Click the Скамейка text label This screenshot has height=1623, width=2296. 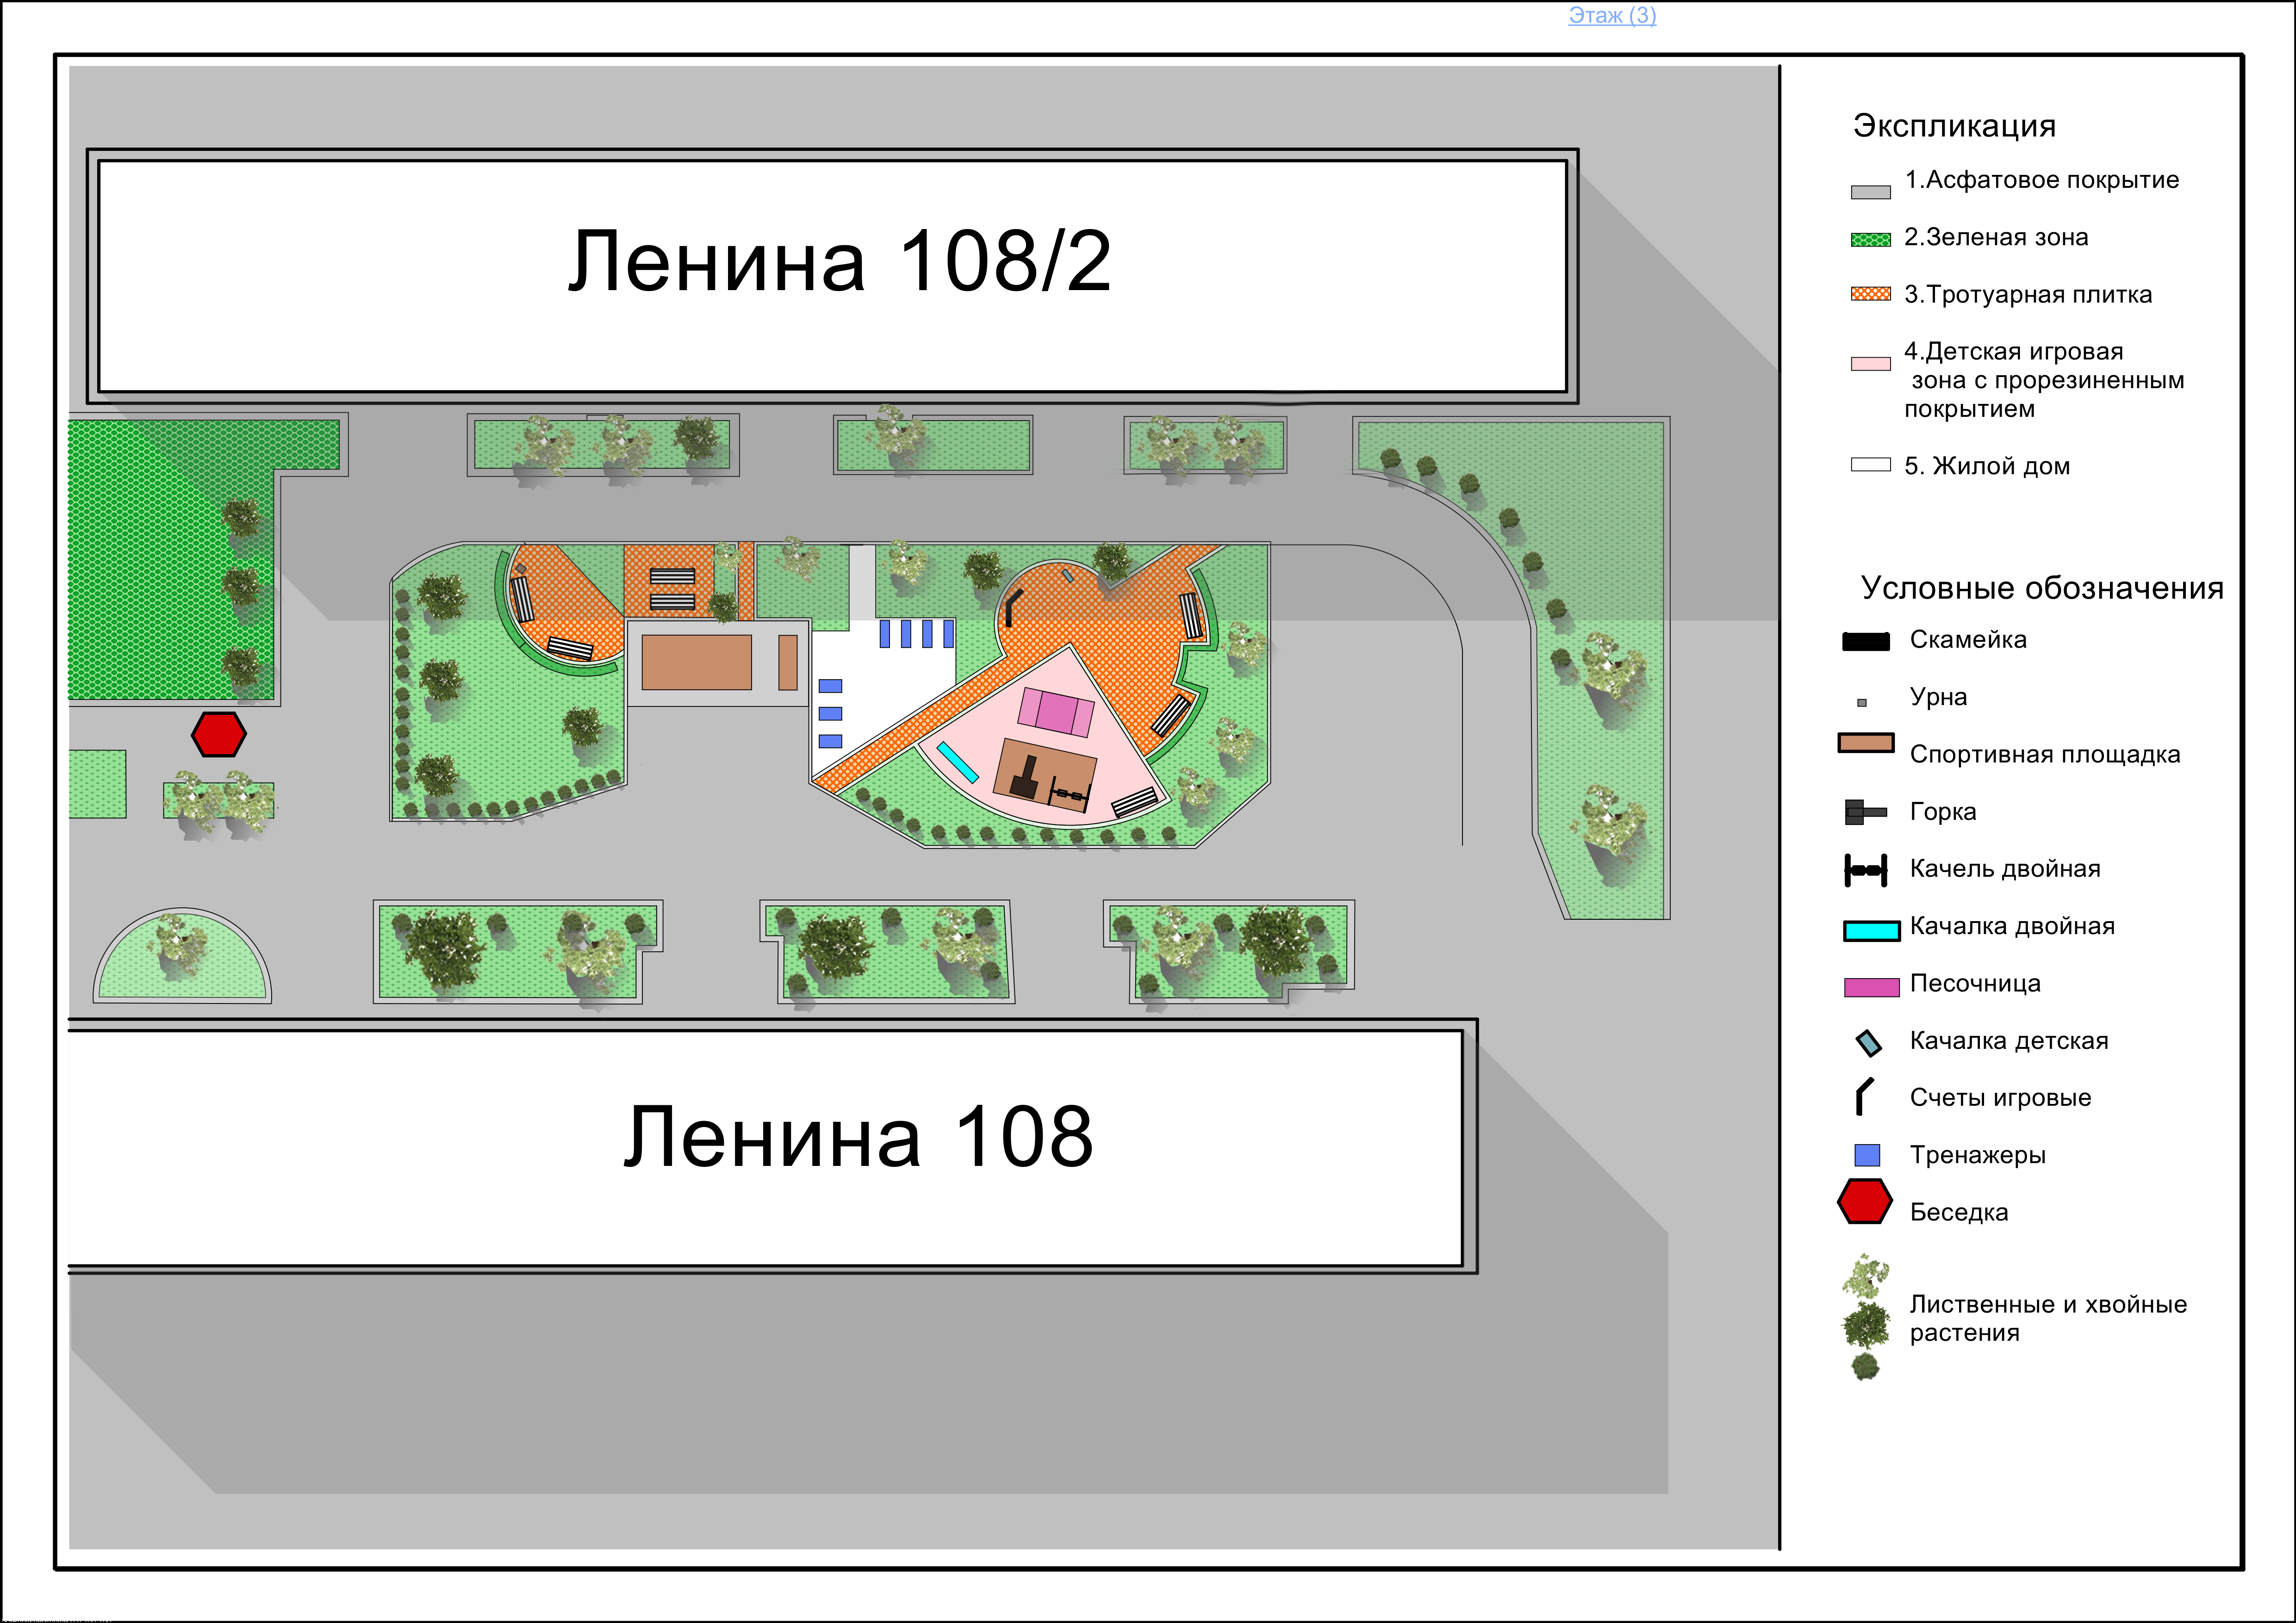(x=1968, y=639)
